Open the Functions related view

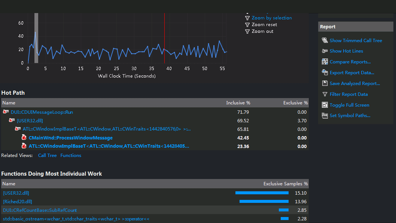tap(71, 155)
